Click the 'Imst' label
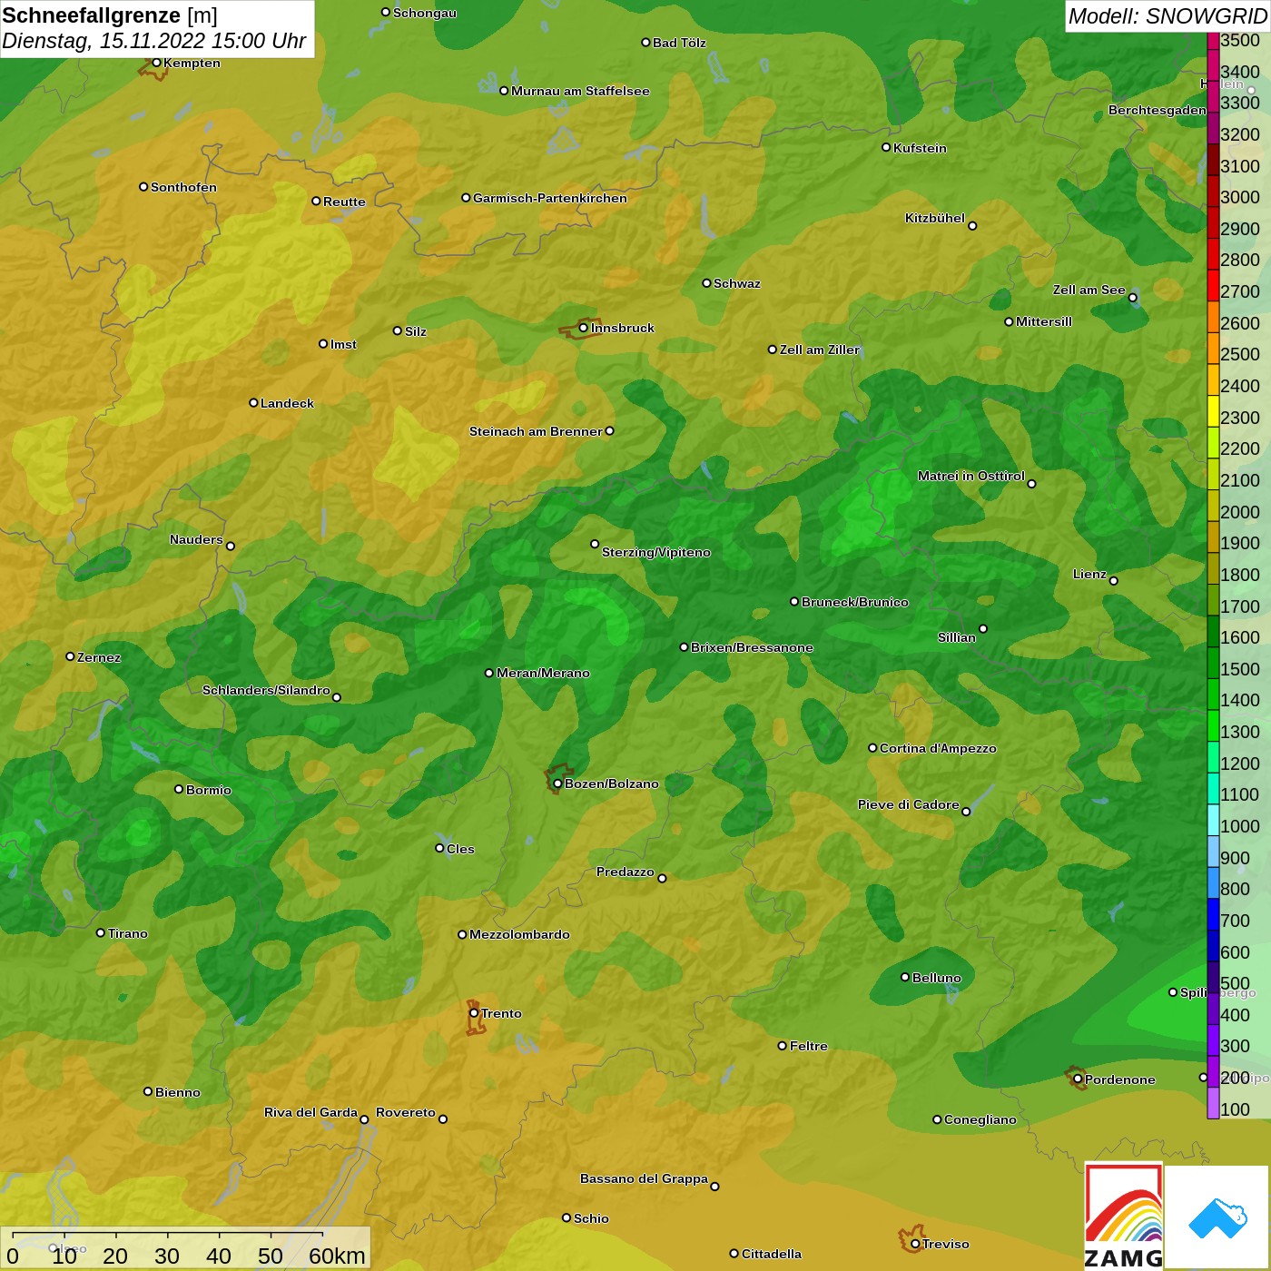 tap(343, 344)
